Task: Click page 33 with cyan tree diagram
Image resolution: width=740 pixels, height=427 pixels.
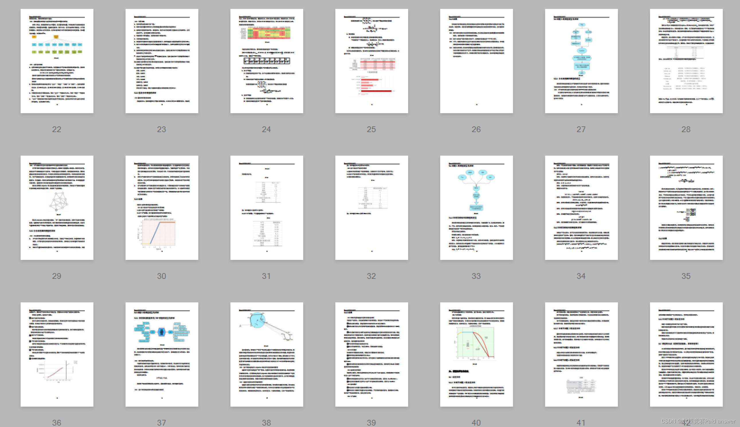Action: point(476,208)
